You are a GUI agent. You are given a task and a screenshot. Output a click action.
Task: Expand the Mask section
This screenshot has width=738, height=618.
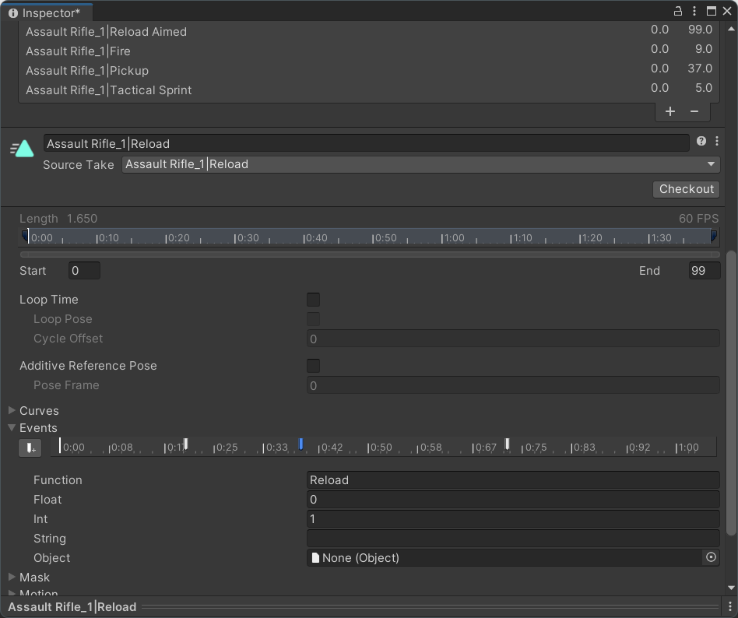(12, 578)
